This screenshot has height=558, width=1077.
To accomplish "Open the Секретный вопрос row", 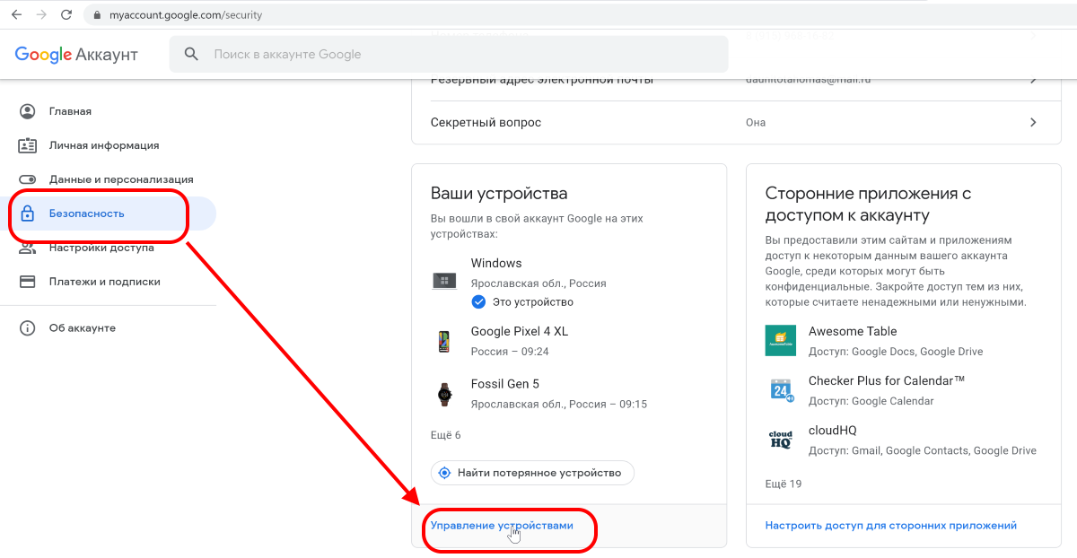I will click(736, 122).
